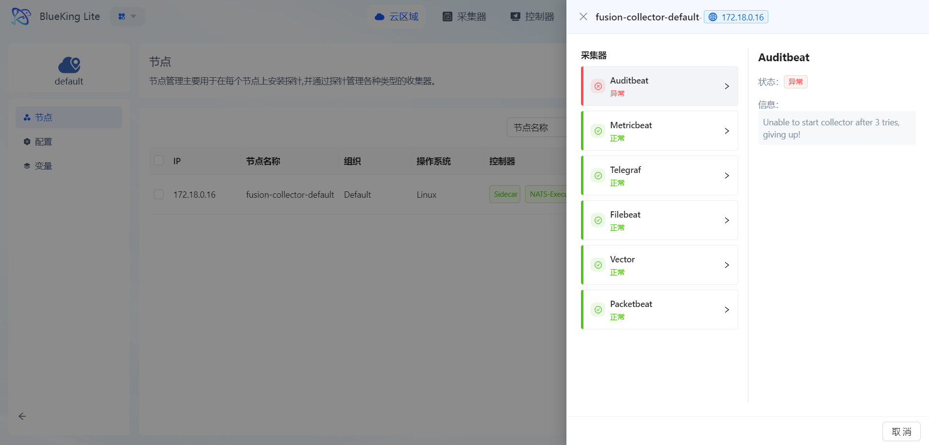Select the Metricbeat collector card

pos(660,131)
